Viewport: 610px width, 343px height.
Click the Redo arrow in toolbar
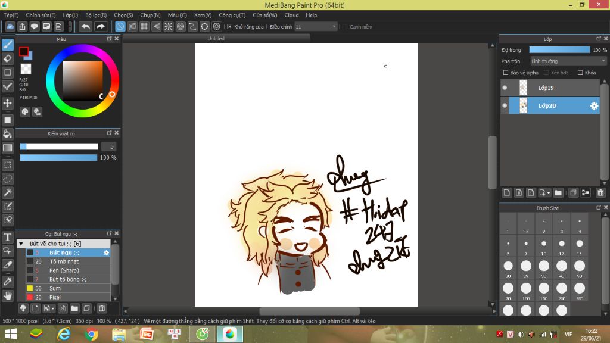100,26
